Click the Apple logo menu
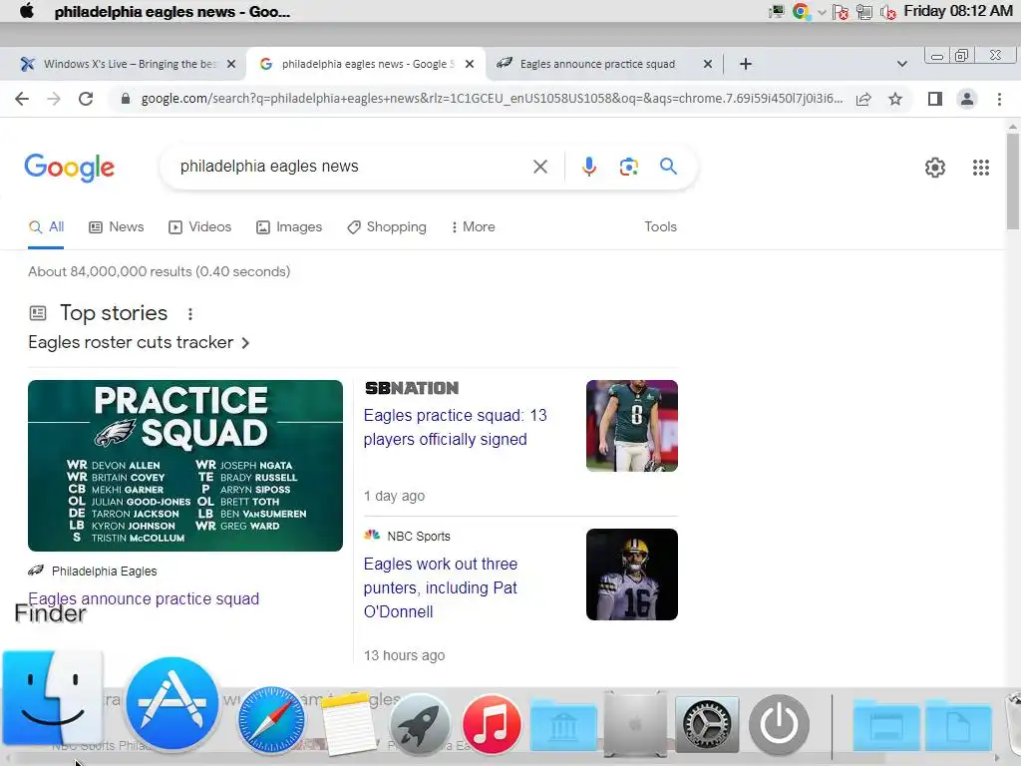The image size is (1021, 766). tap(27, 11)
